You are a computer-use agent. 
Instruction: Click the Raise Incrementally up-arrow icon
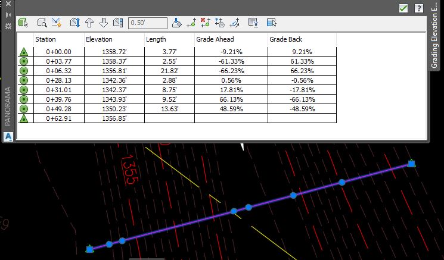point(89,23)
